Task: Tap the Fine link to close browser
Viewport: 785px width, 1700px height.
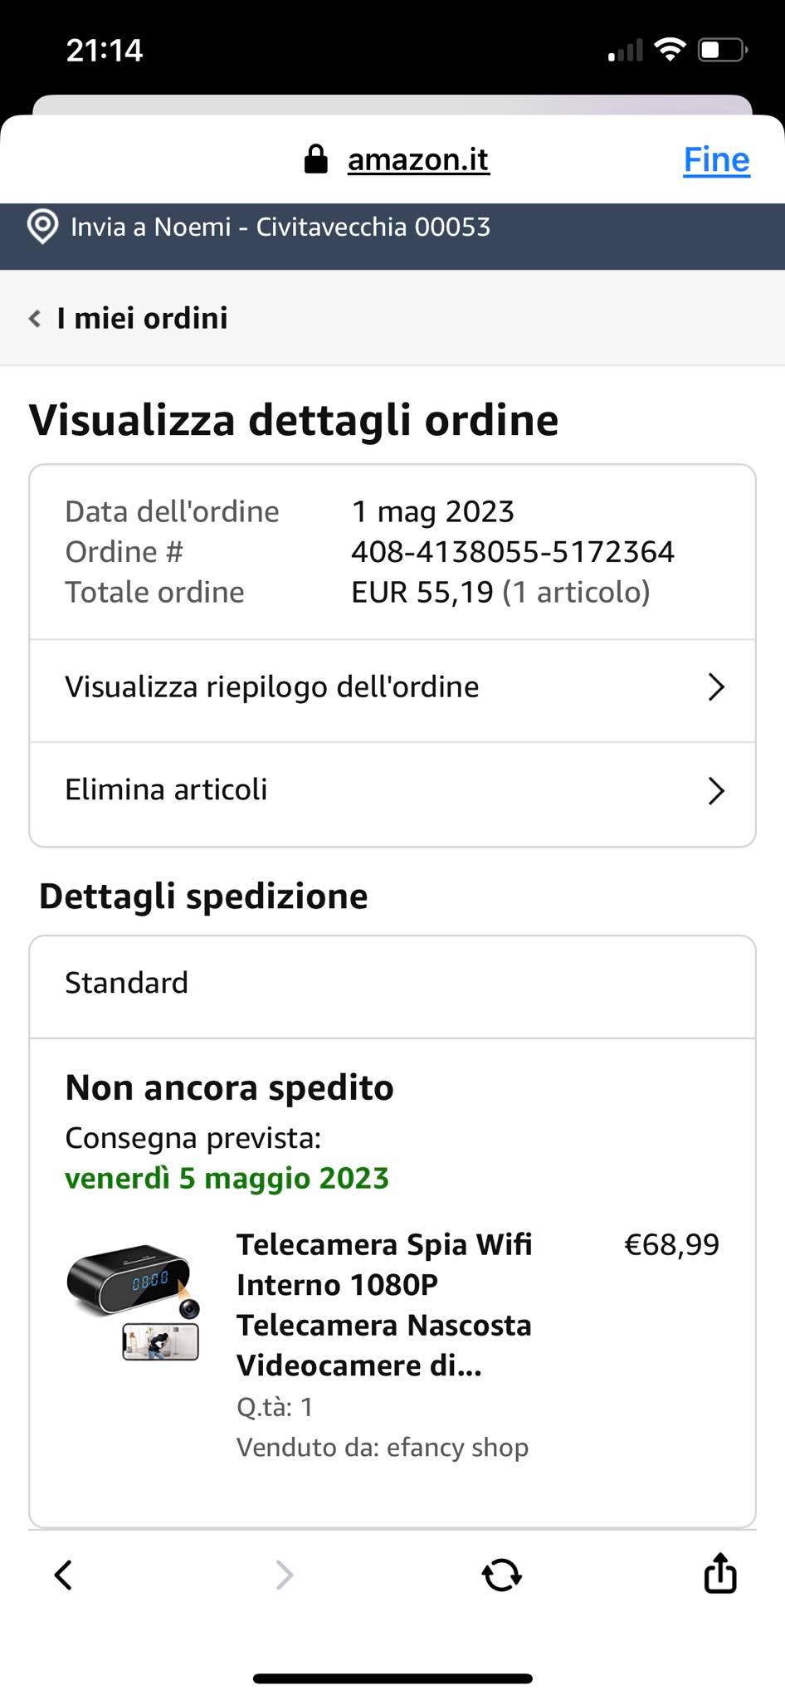Action: tap(716, 159)
